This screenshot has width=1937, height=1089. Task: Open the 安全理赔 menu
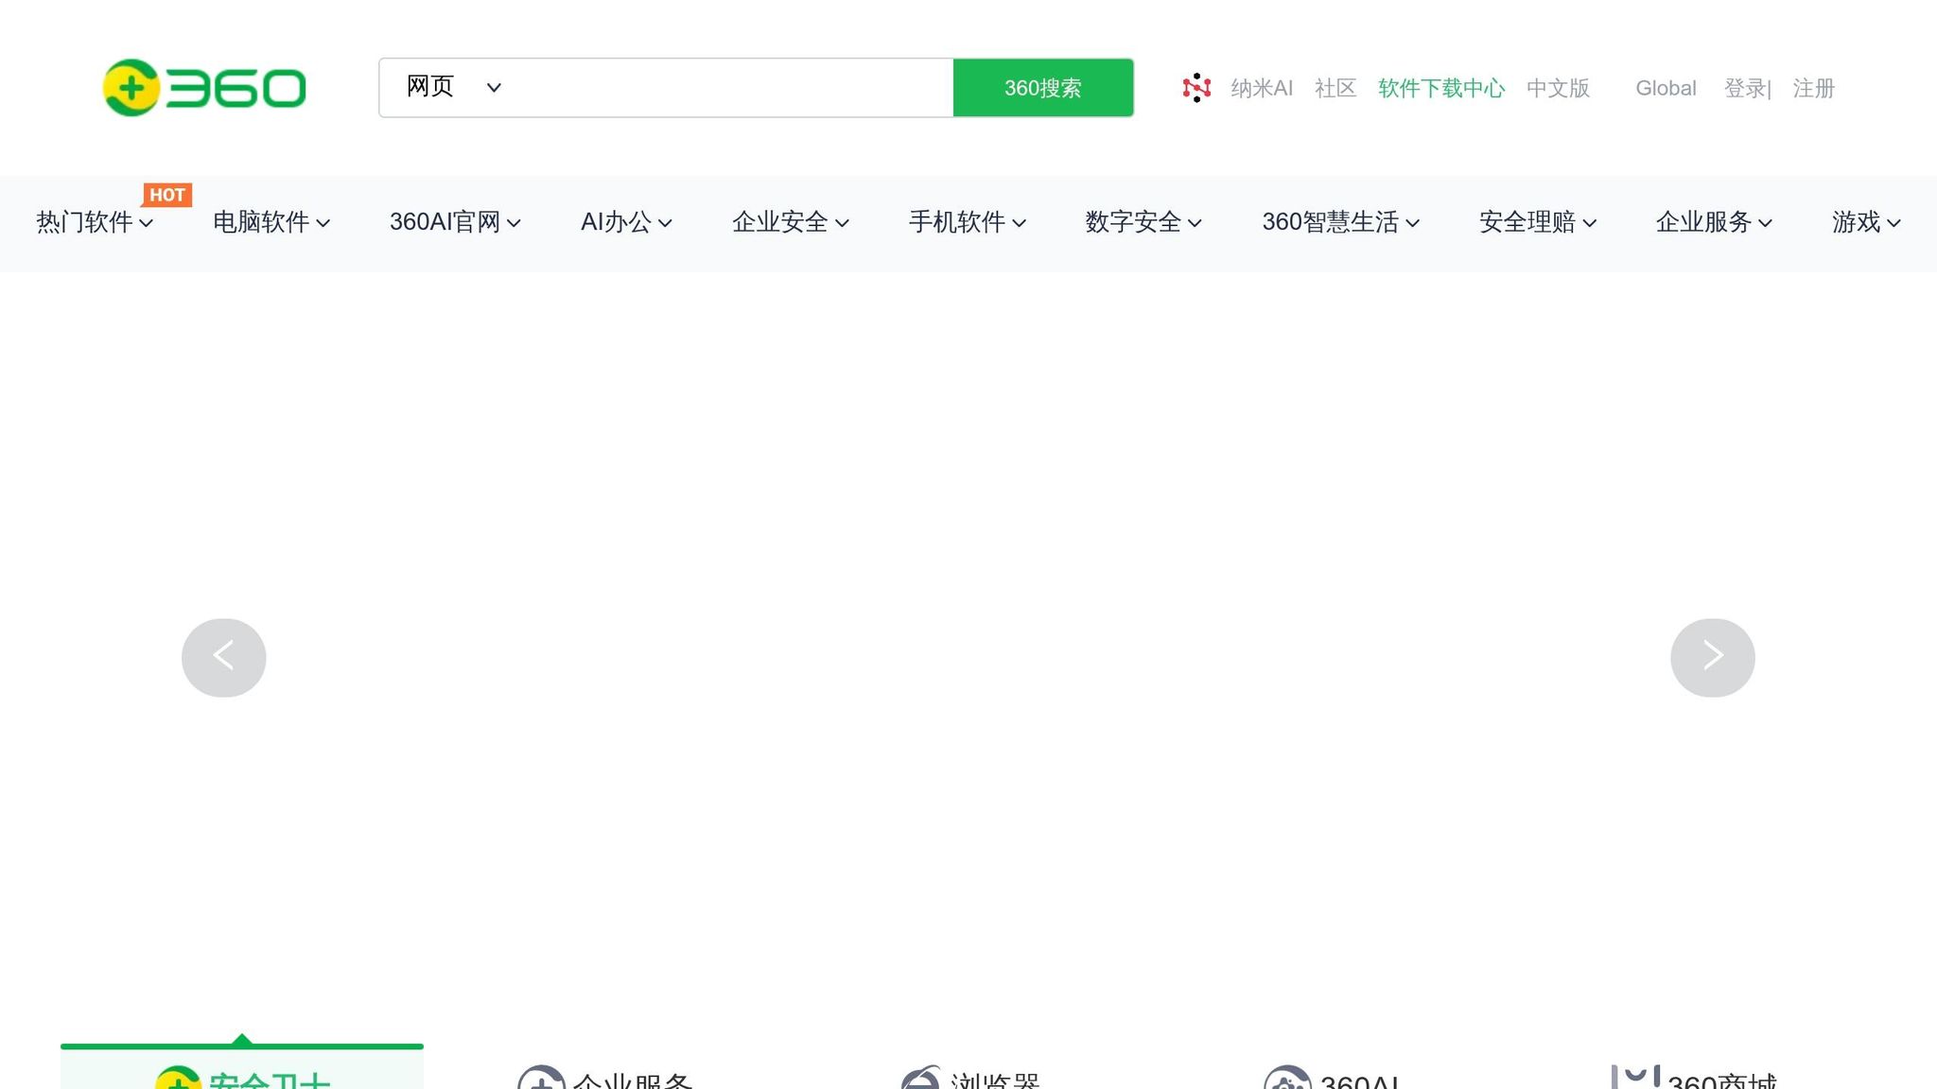[1538, 222]
